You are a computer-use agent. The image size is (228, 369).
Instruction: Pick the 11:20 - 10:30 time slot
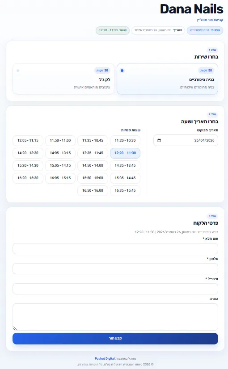click(x=125, y=140)
